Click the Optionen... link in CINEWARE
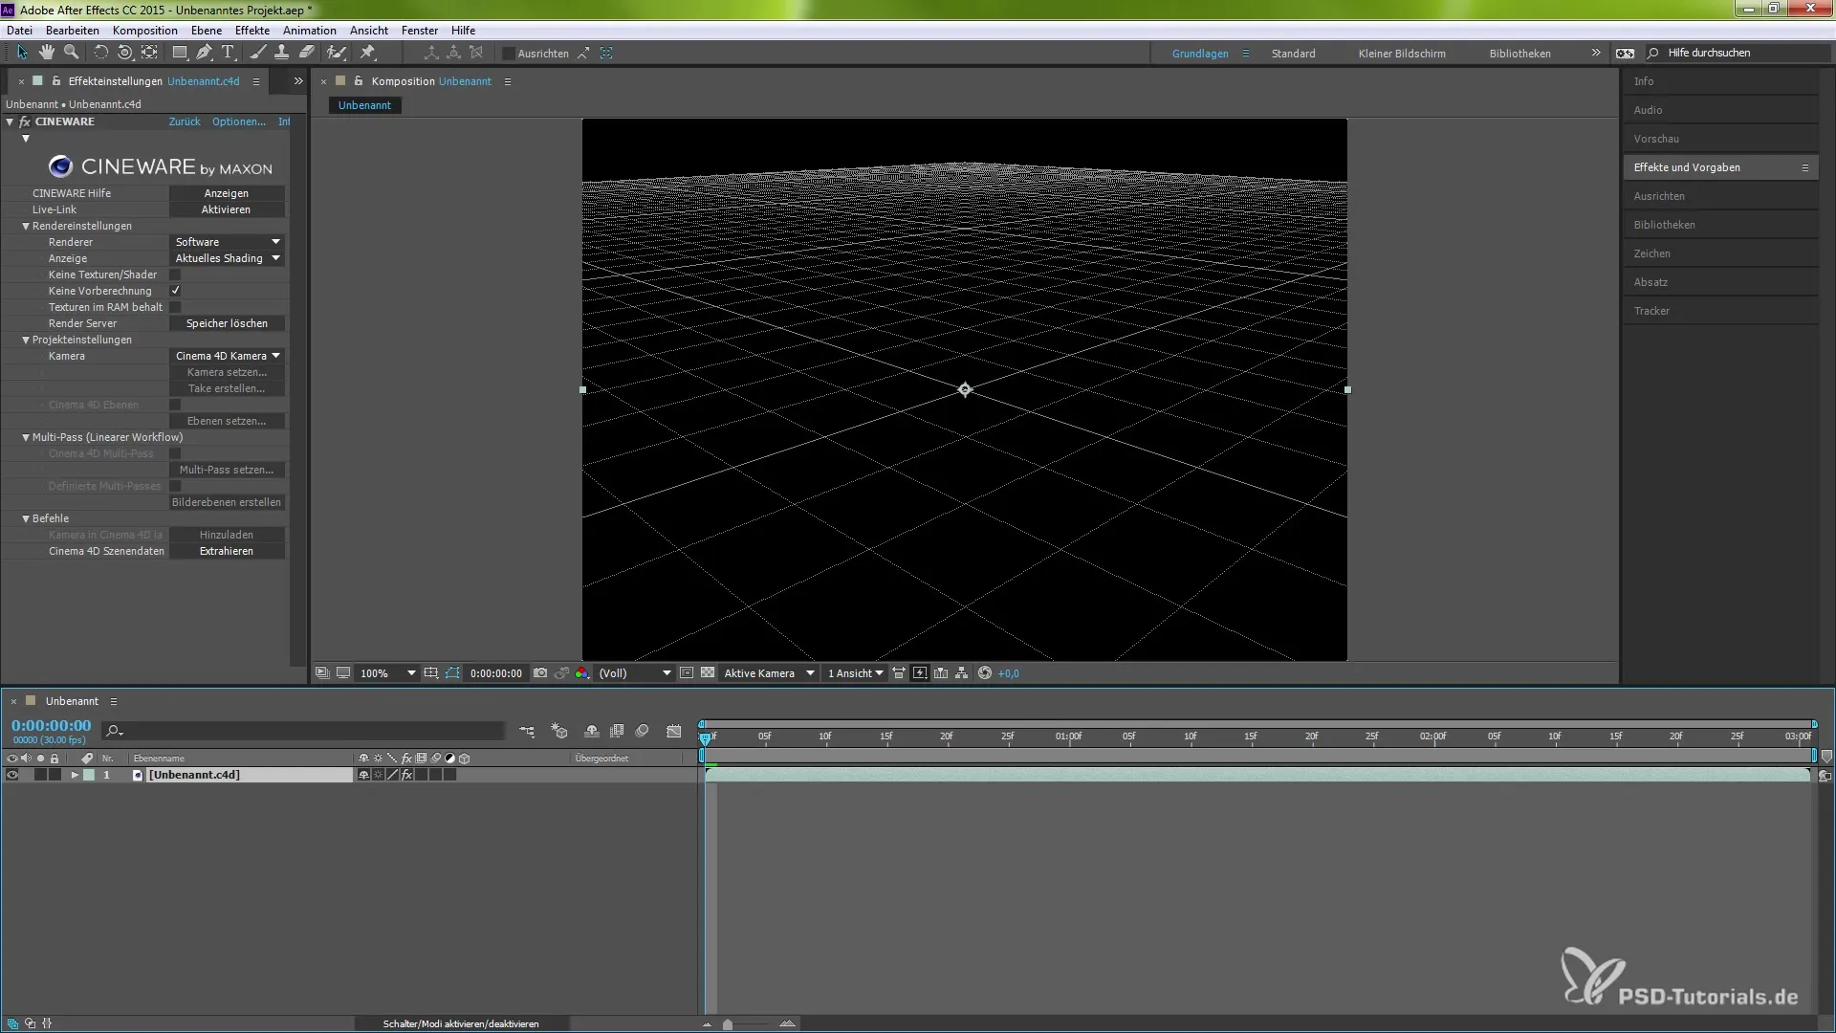The image size is (1836, 1033). (x=239, y=121)
